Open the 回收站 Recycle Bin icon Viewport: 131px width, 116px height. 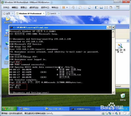point(123,97)
